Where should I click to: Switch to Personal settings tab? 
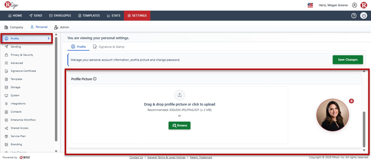(39, 27)
